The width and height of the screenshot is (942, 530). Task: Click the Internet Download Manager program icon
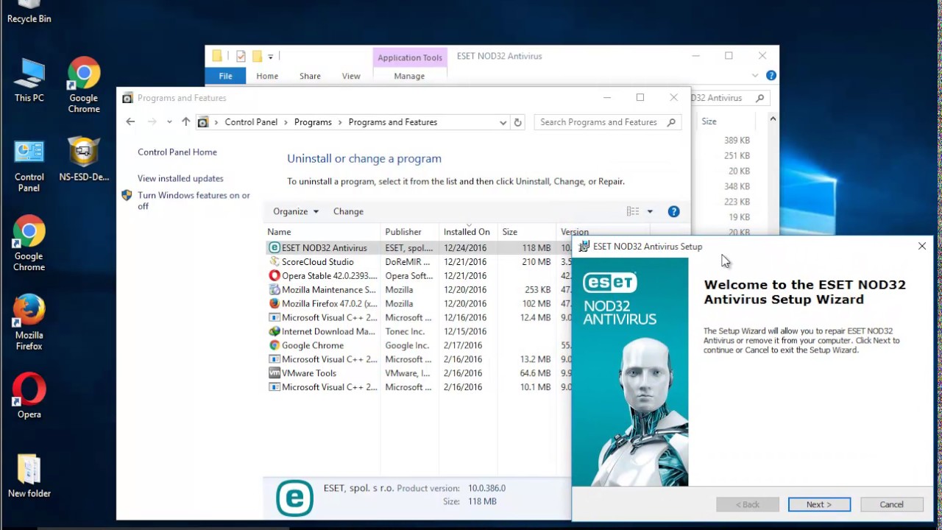pos(275,331)
